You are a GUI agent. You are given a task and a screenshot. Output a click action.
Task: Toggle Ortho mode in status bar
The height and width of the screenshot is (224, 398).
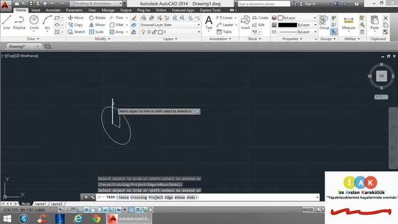pos(80,210)
